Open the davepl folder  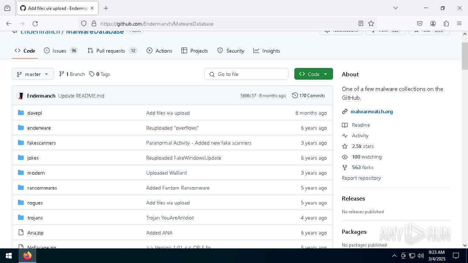point(35,113)
